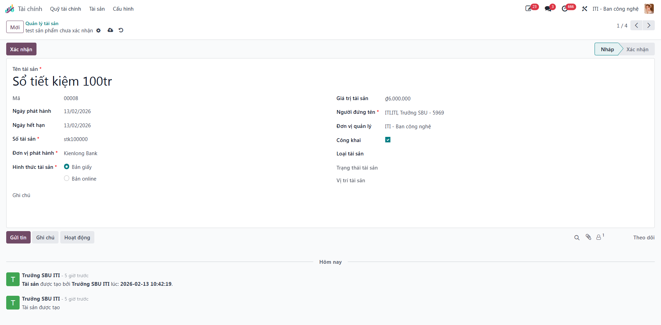Go to the previous record arrow

tap(637, 25)
